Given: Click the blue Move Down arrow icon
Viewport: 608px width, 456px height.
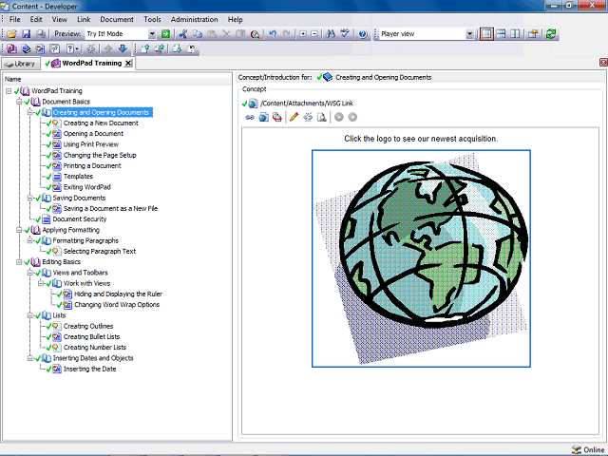Looking at the screenshot, I should click(123, 48).
